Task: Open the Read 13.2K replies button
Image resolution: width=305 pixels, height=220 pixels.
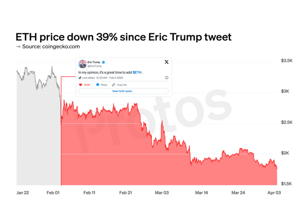Action: pos(123,91)
